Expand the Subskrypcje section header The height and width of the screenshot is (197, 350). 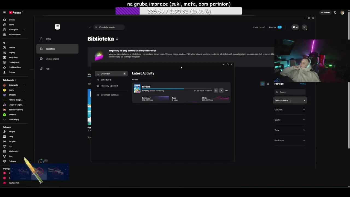[x=10, y=80]
